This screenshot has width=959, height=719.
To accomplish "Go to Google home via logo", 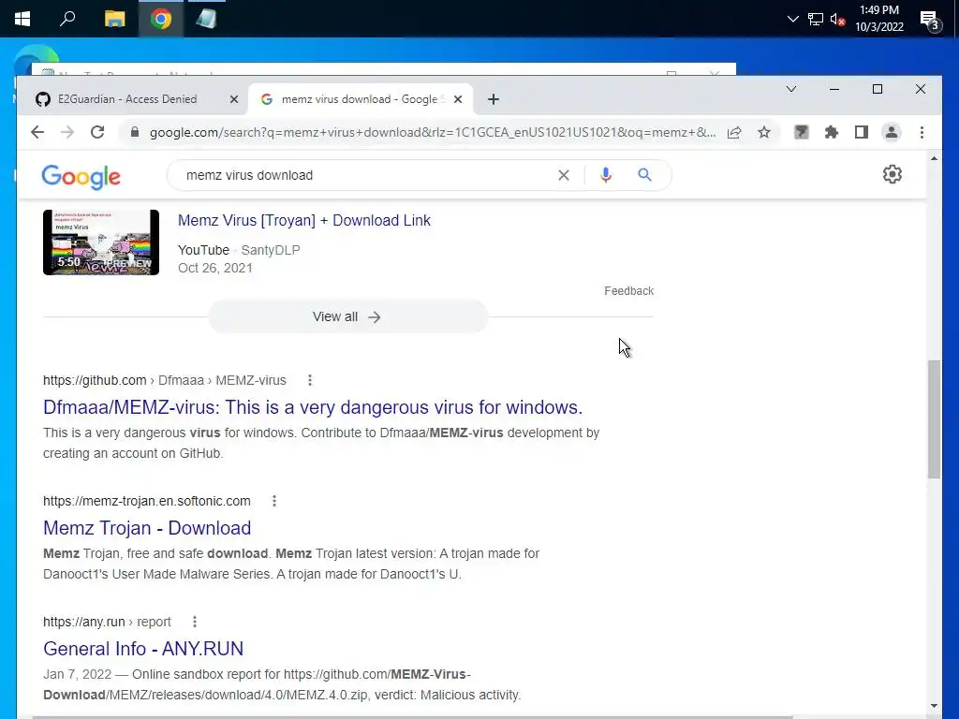I will 81,177.
